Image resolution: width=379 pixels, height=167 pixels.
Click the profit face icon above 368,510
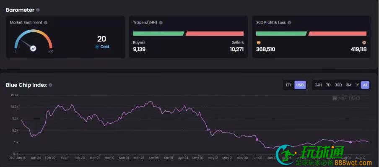click(259, 43)
